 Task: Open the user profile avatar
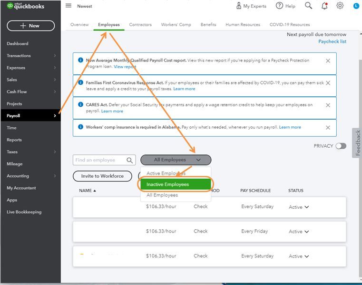[356, 6]
